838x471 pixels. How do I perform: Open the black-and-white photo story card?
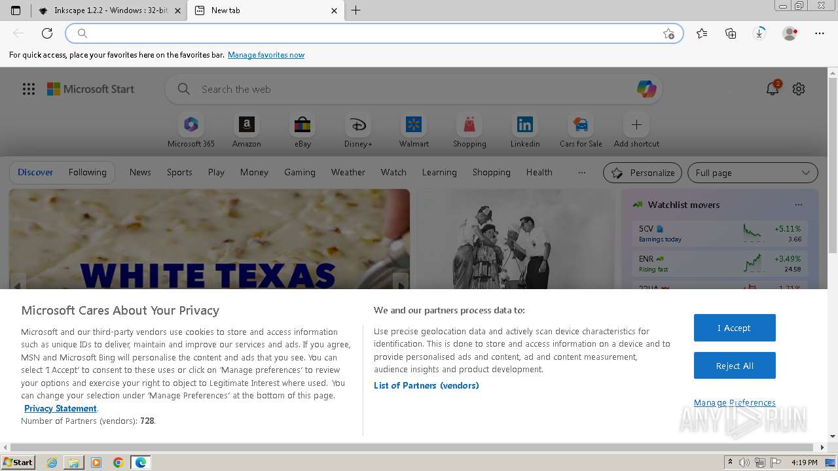pyautogui.click(x=516, y=239)
